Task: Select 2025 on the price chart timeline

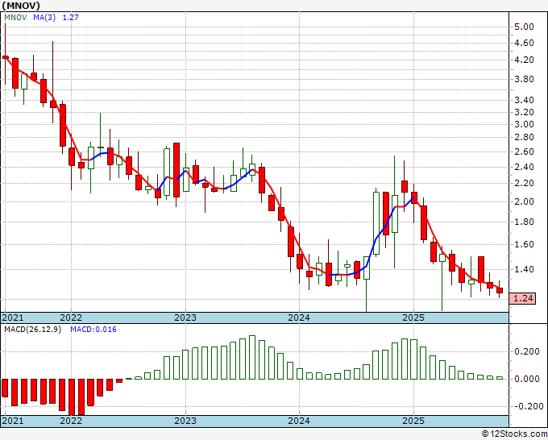Action: click(413, 318)
